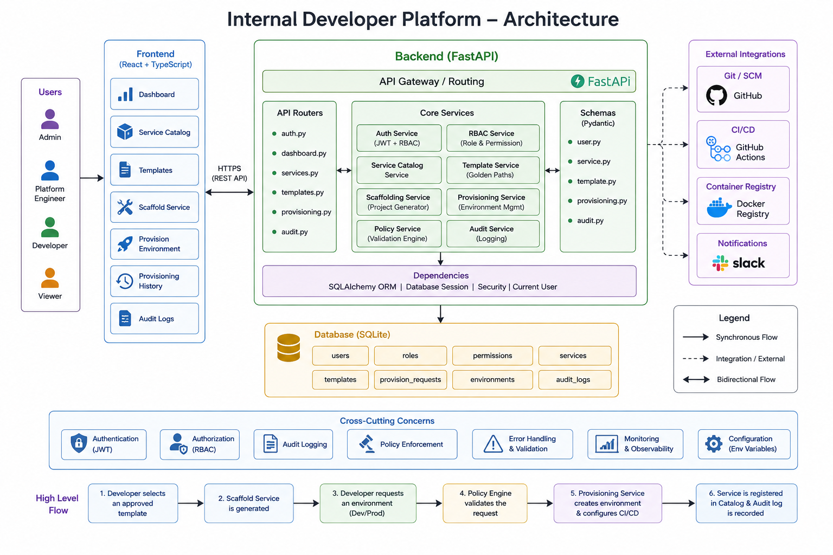Open the Provisioning Service box

tap(492, 202)
